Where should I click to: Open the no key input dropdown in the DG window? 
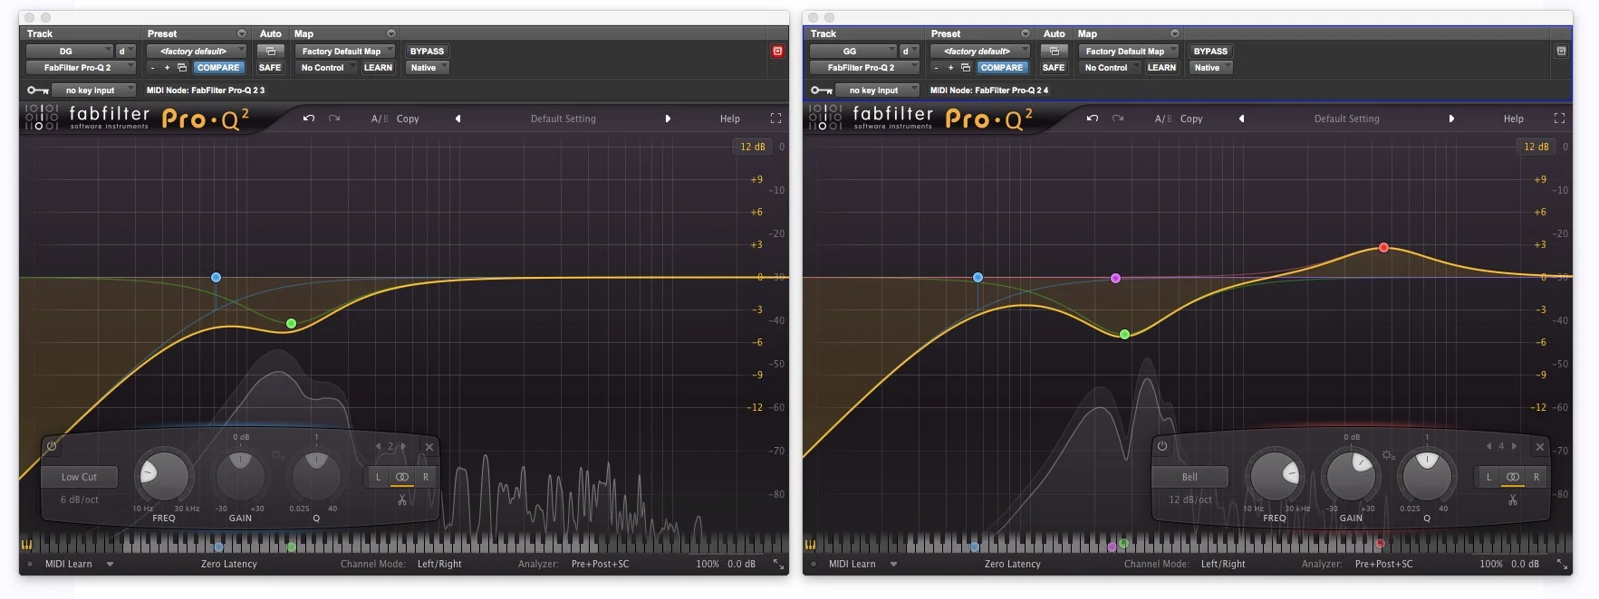tap(93, 90)
